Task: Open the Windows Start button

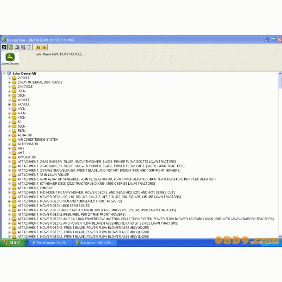Action: tap(13, 243)
